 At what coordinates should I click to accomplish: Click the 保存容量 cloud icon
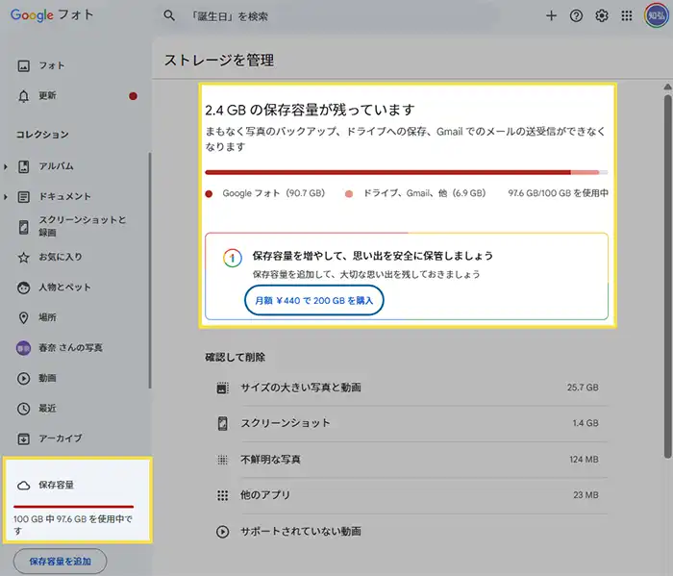pyautogui.click(x=24, y=486)
